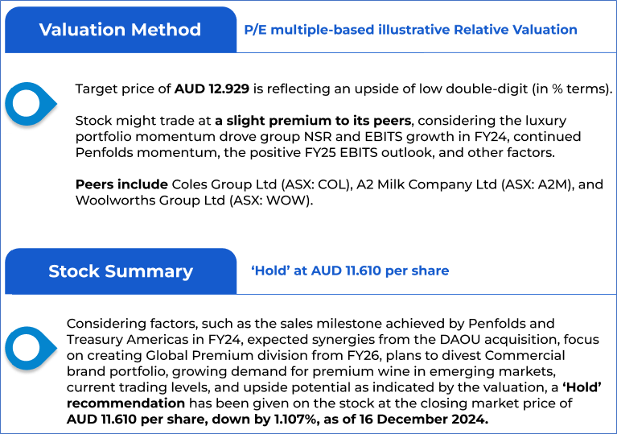Select the Valuation Method header tab
The height and width of the screenshot is (434, 617).
pyautogui.click(x=121, y=30)
